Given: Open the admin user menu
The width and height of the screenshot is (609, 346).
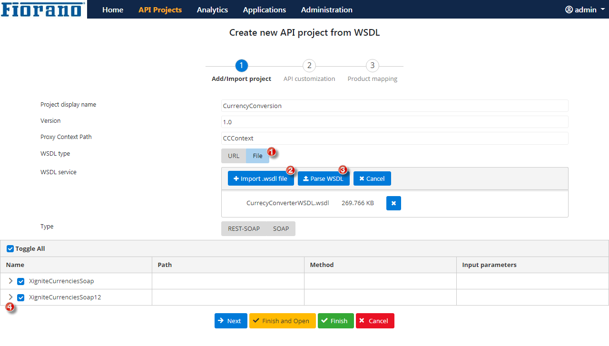Looking at the screenshot, I should (585, 10).
